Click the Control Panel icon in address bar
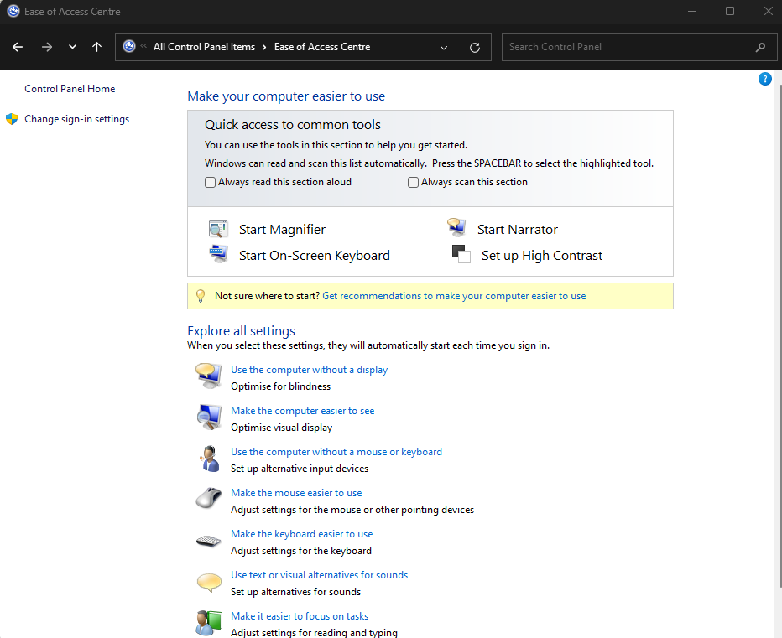 tap(129, 46)
